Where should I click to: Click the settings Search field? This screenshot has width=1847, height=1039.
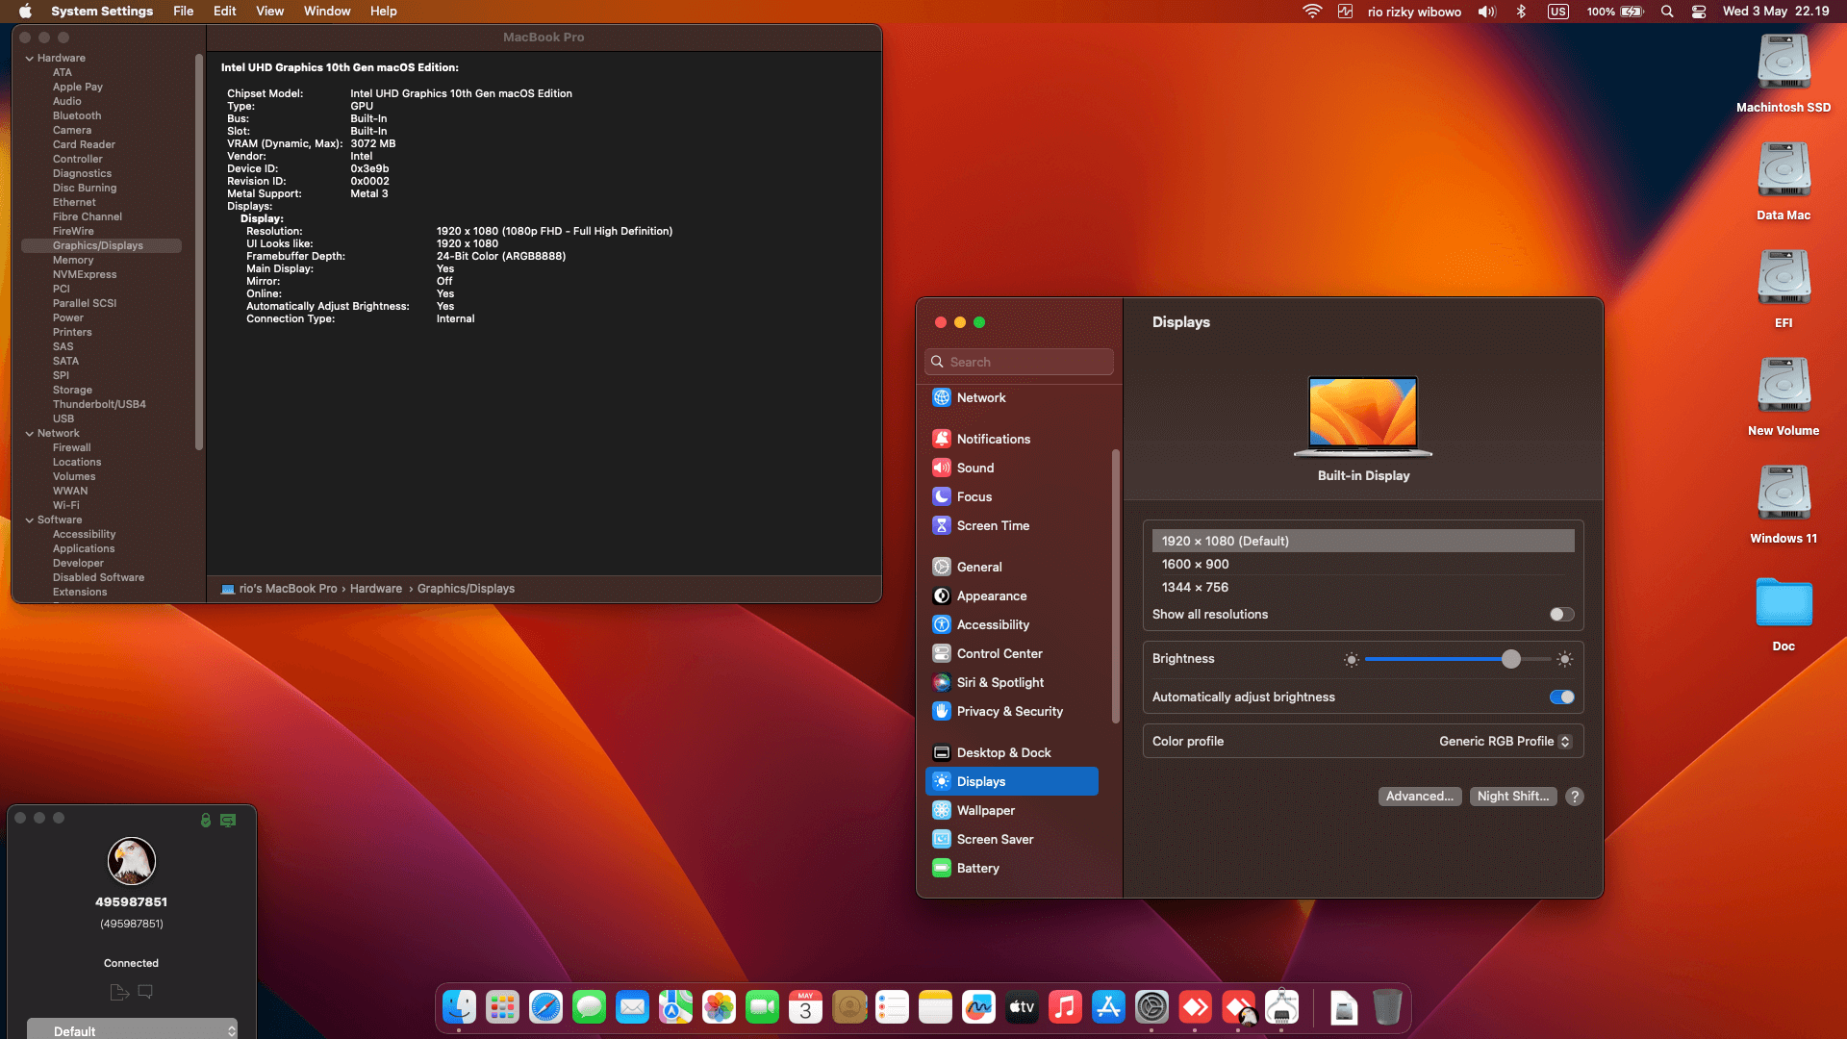1020,363
